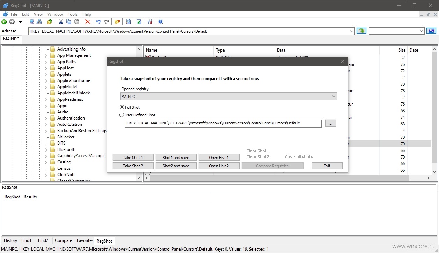439x253 pixels.
Task: Add key to favorites folder icon
Action: (x=117, y=22)
